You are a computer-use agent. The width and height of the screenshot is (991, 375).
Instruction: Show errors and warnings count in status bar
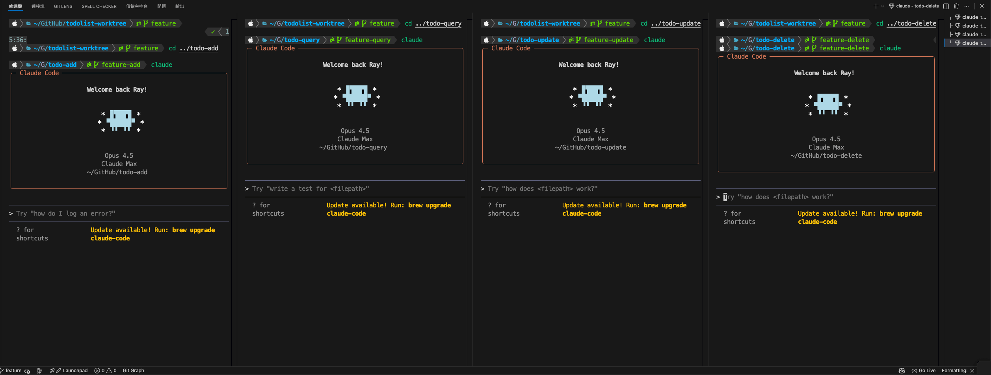106,371
